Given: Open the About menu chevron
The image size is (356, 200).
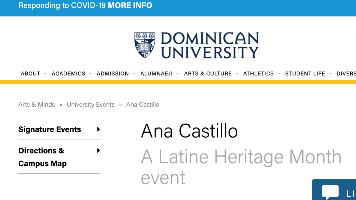Looking at the screenshot, I should 45,74.
